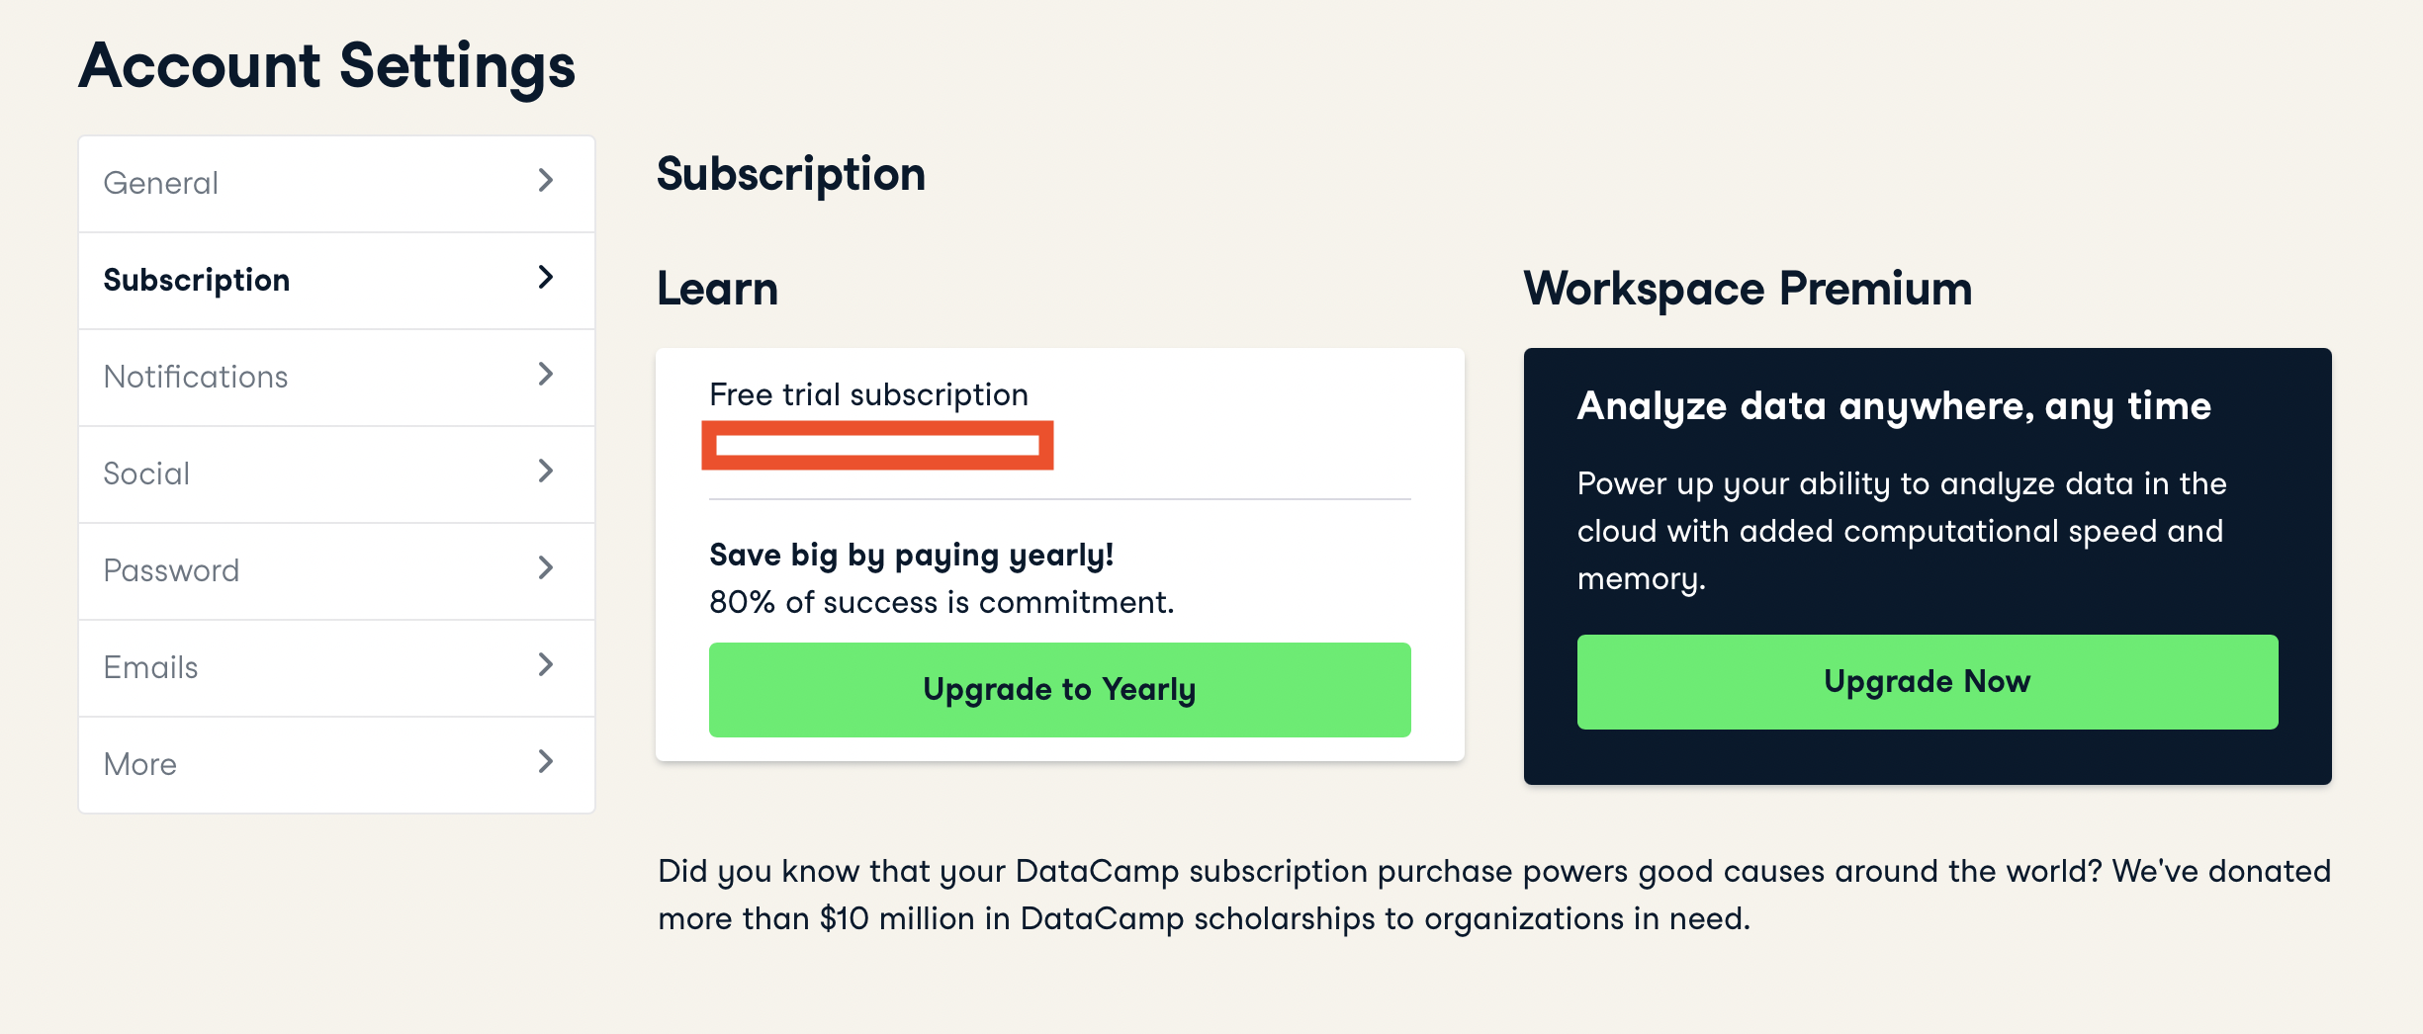Click the chevron arrow next to General

545,181
